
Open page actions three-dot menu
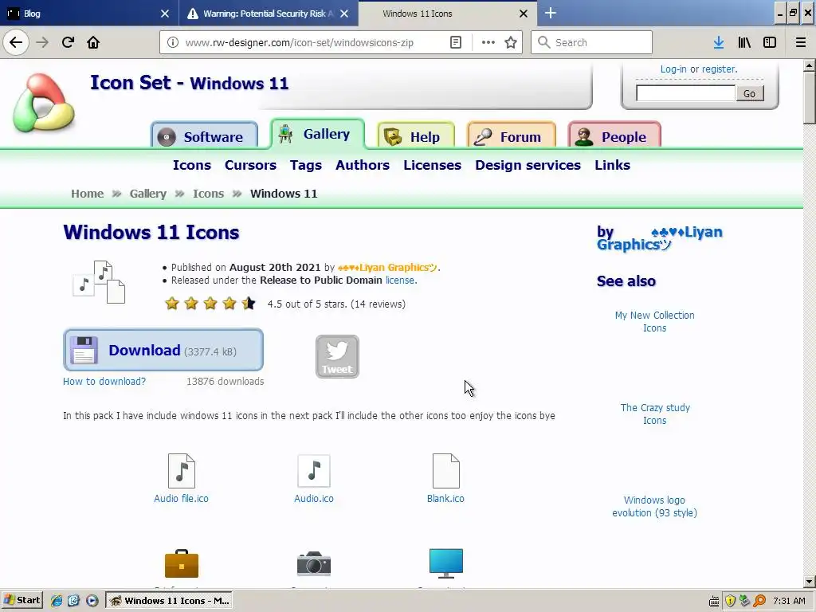tap(488, 43)
